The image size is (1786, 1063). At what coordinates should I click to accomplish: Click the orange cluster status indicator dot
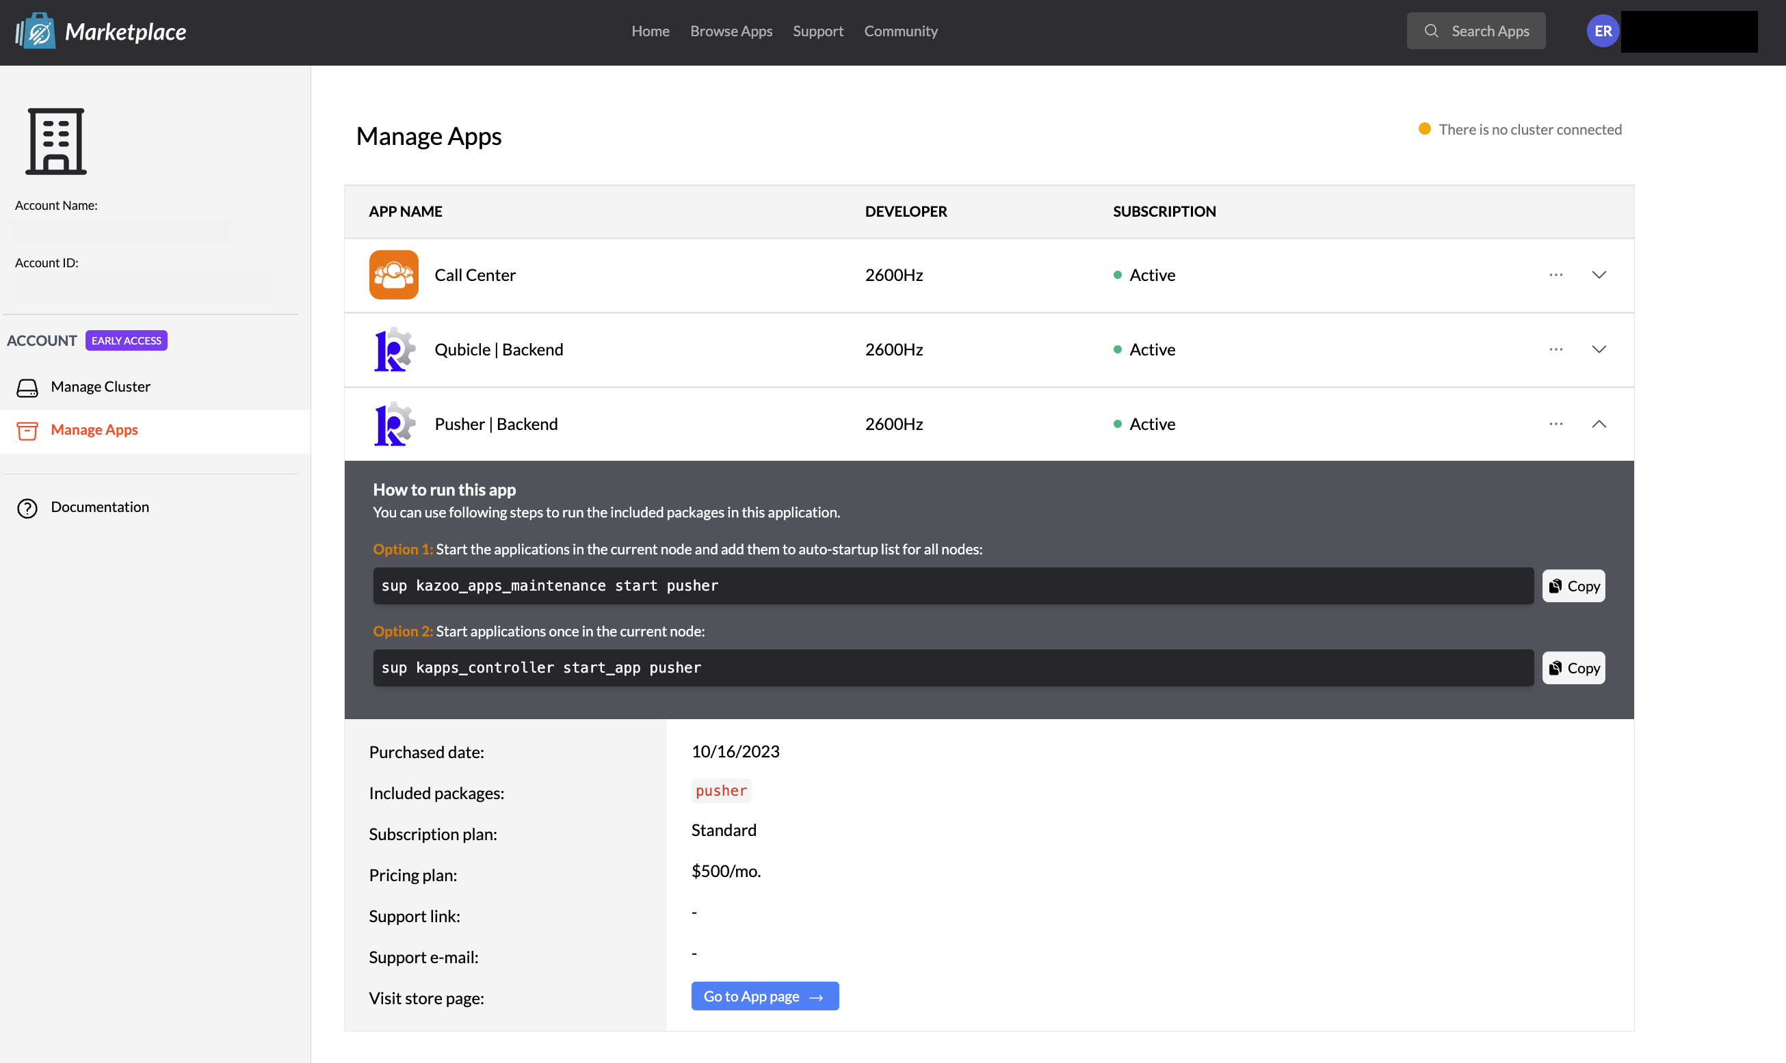pos(1424,129)
